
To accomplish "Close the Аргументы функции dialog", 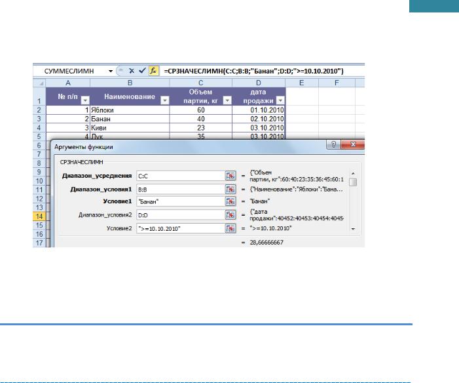I will click(x=353, y=144).
